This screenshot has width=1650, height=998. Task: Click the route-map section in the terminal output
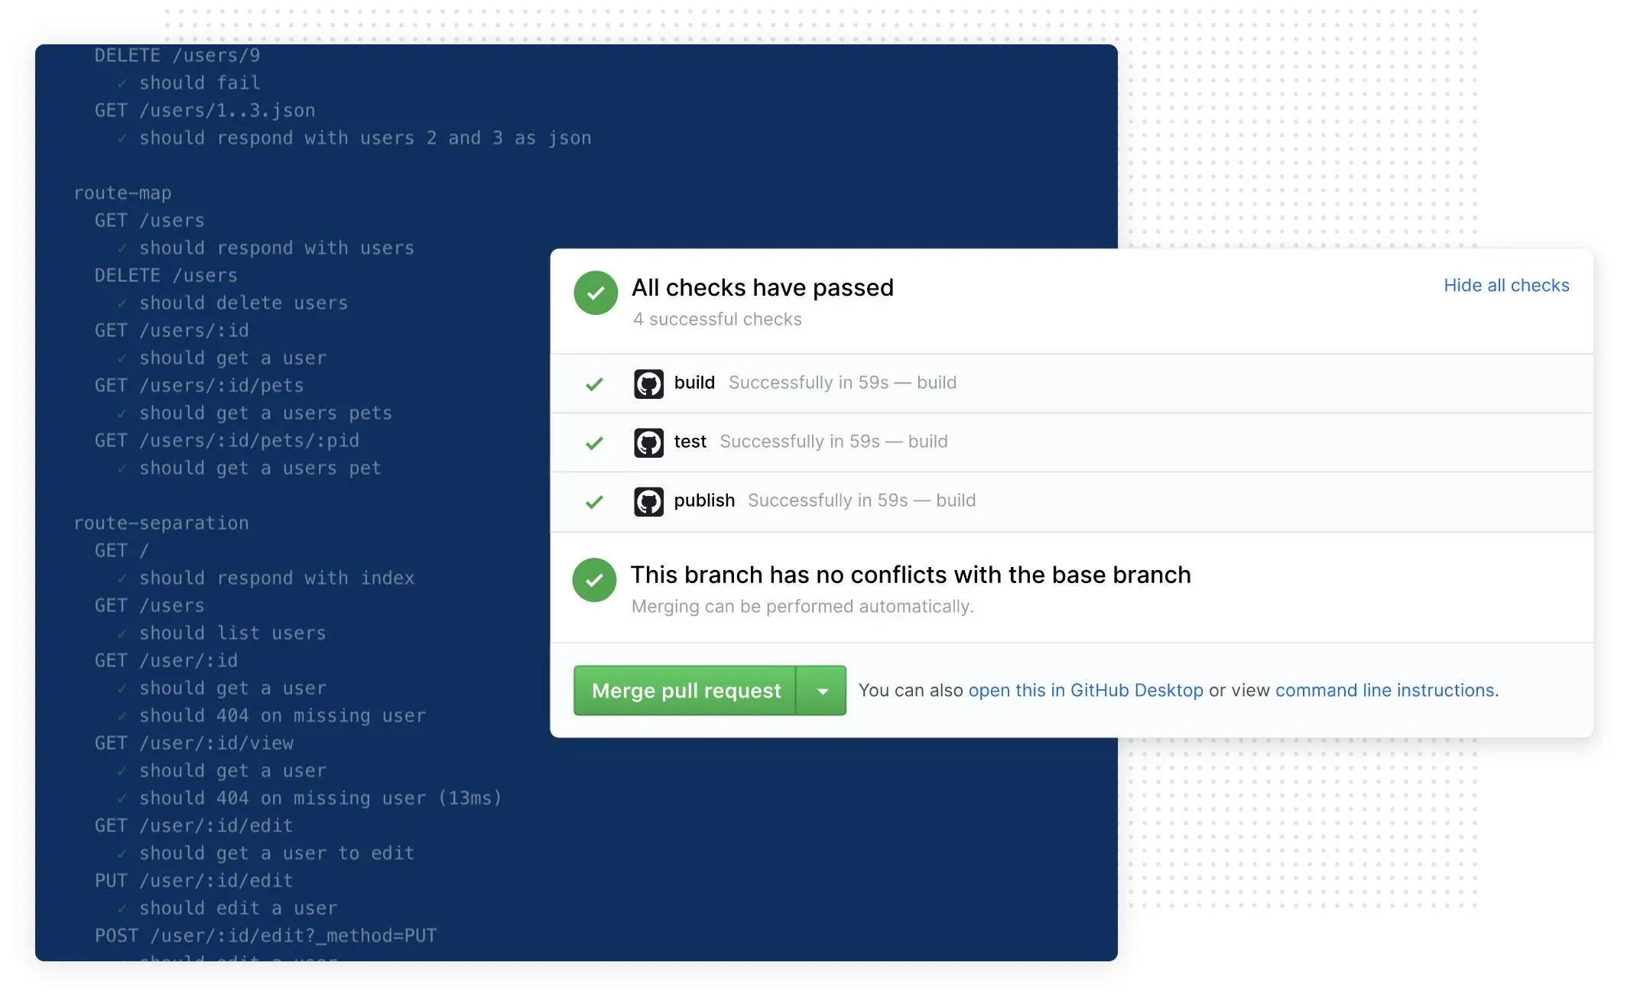pos(122,193)
